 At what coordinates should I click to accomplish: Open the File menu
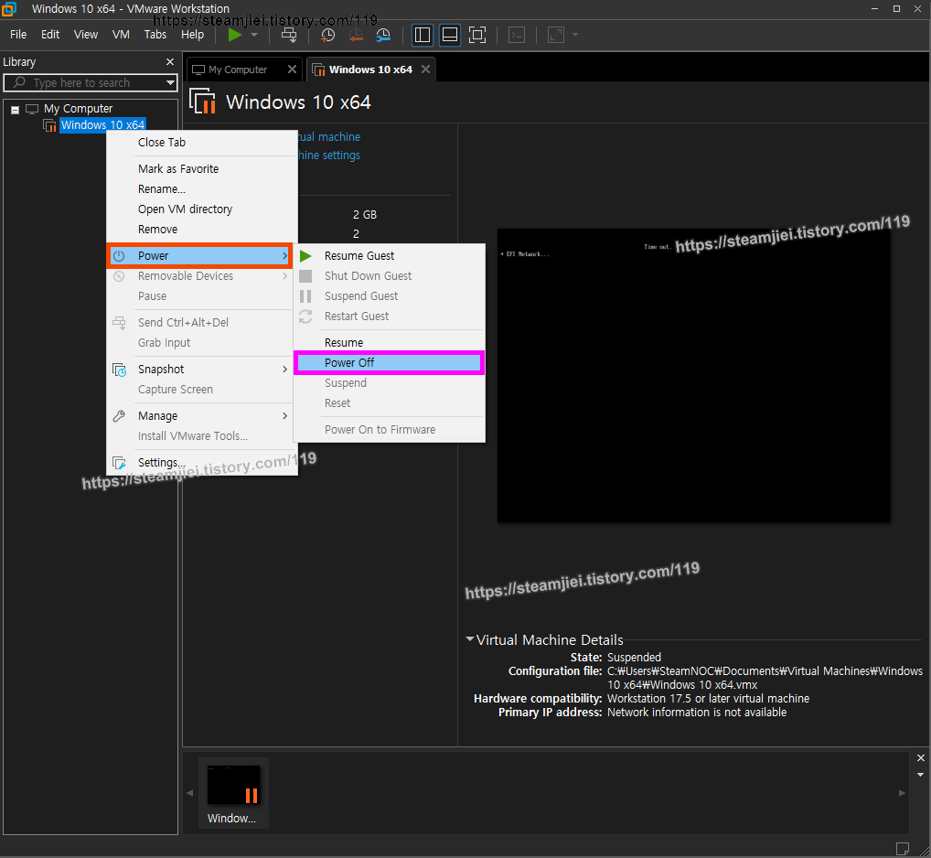click(18, 35)
